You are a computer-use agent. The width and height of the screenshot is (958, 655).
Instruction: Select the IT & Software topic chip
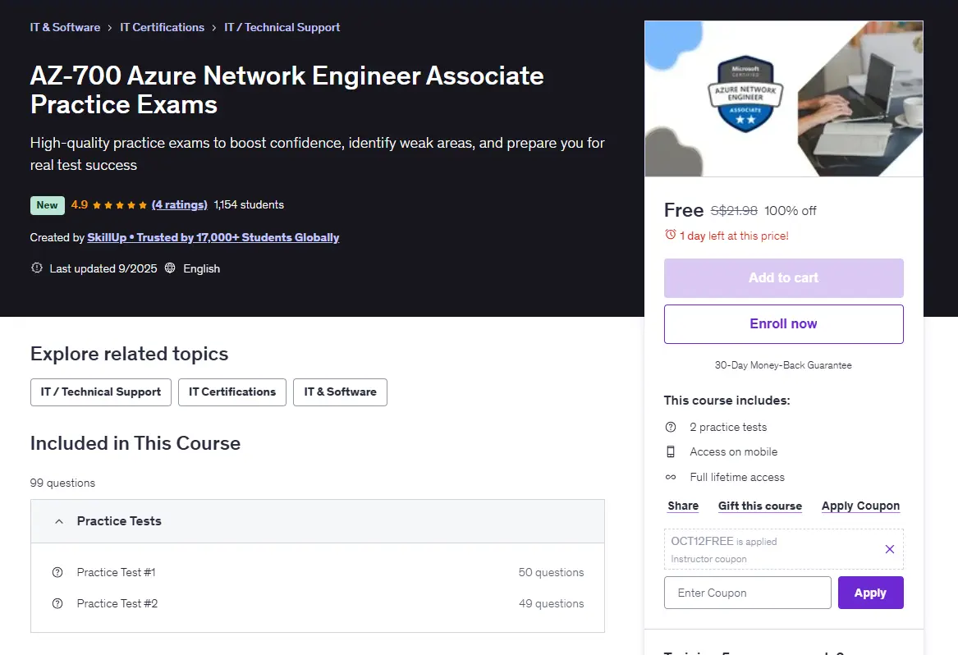click(x=341, y=392)
